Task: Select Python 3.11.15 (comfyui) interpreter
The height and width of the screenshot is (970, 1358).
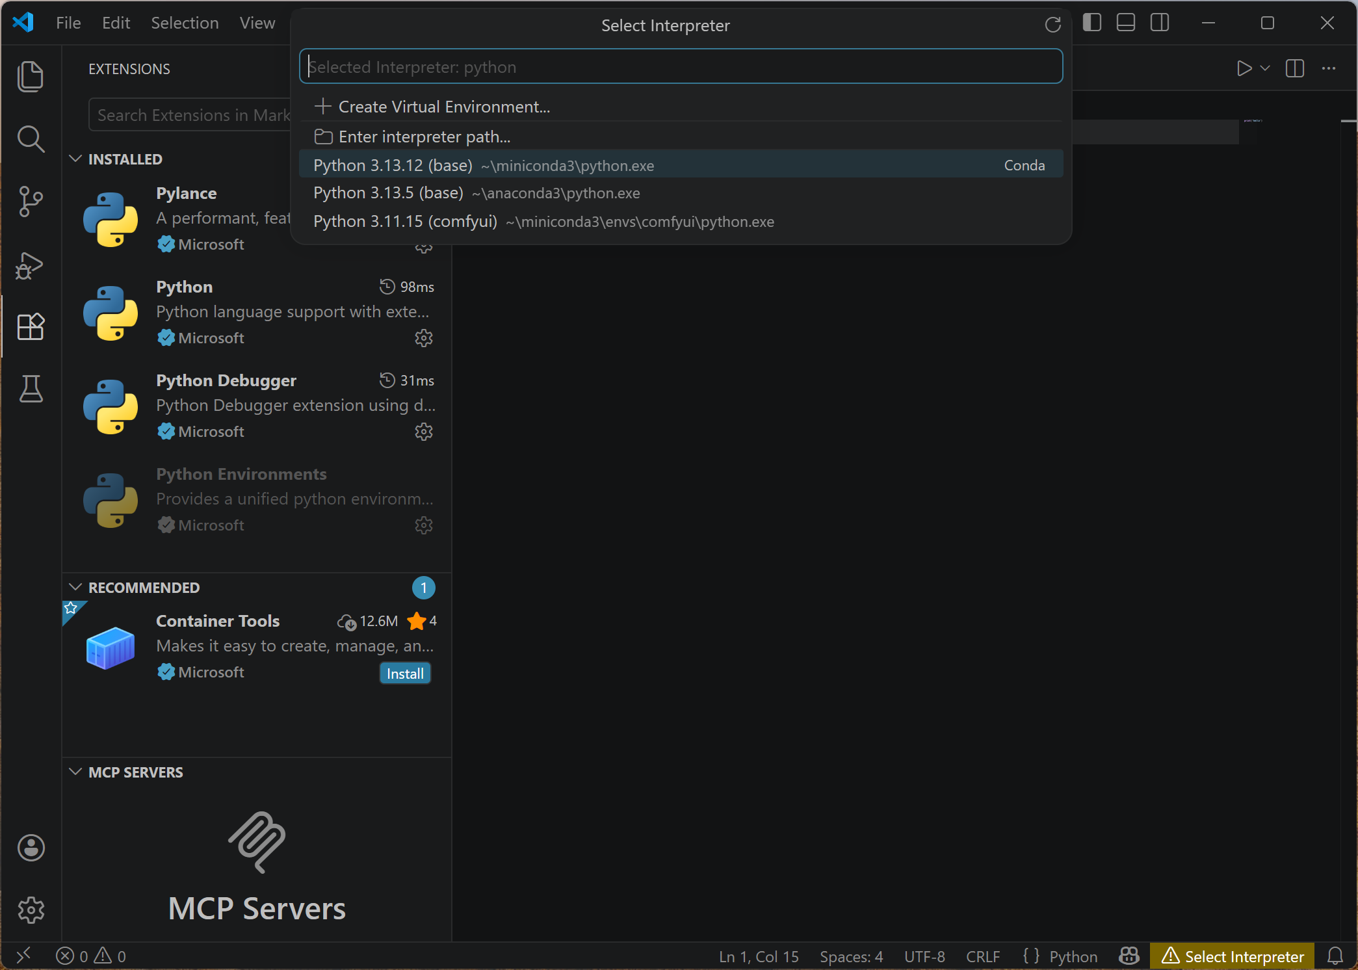Action: click(681, 222)
